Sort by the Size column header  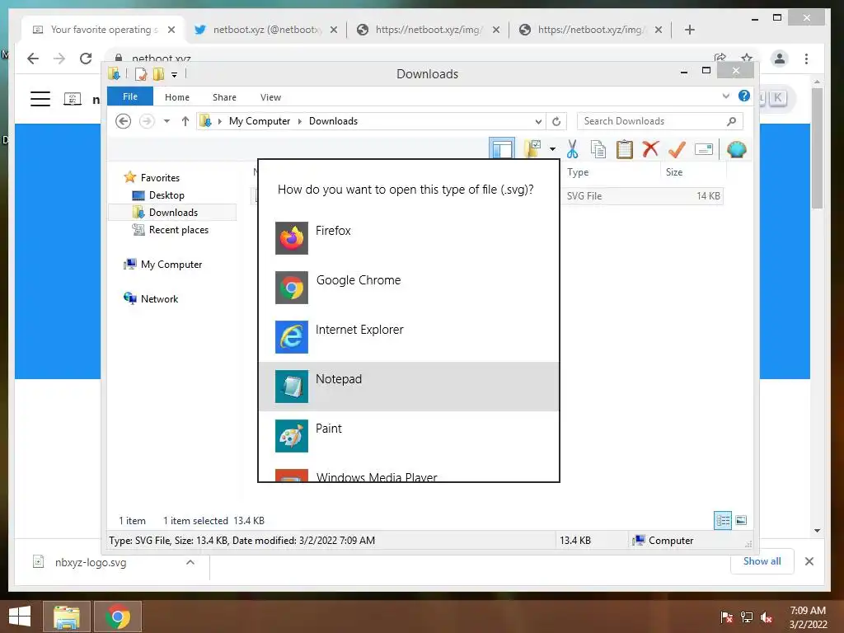pyautogui.click(x=693, y=172)
